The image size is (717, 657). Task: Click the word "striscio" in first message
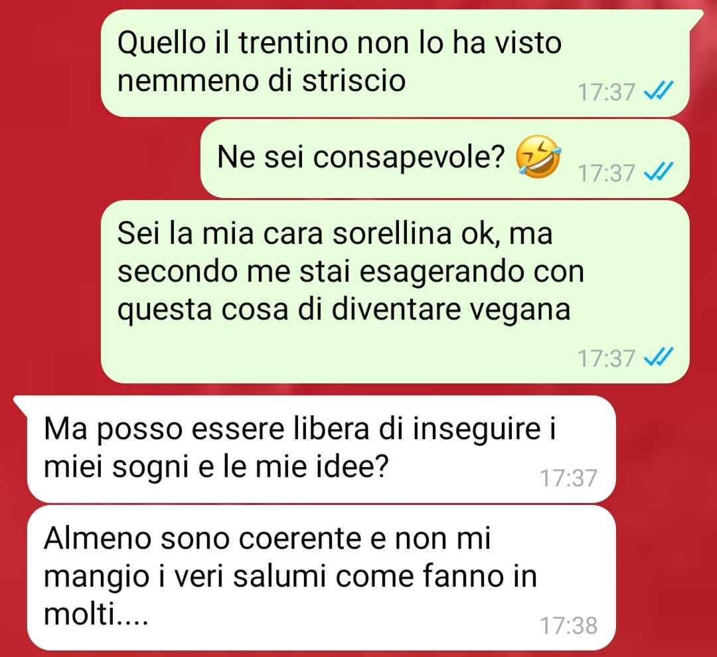[354, 81]
